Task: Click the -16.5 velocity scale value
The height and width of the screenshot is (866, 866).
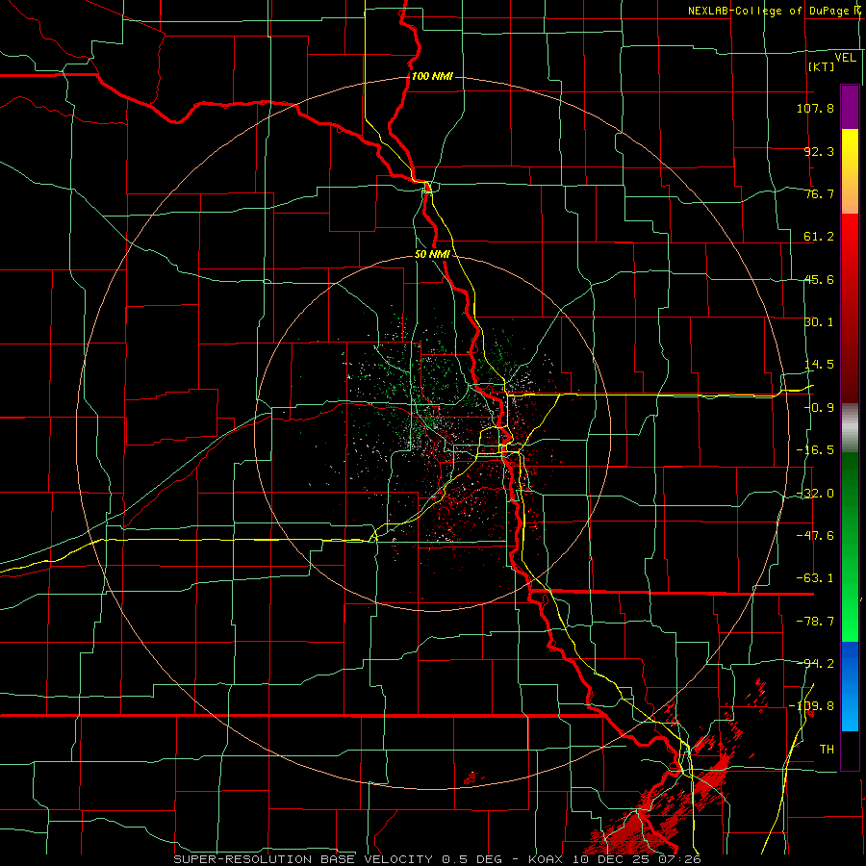Action: pos(815,450)
